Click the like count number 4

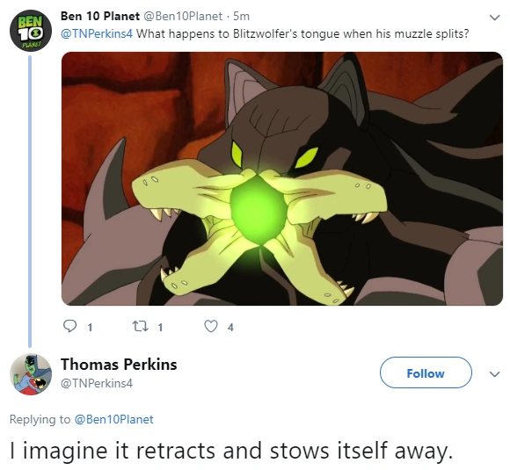pyautogui.click(x=230, y=327)
